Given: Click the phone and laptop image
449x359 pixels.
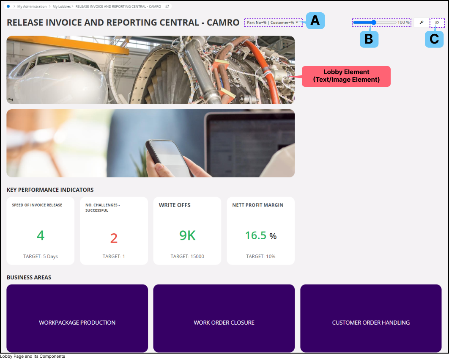Looking at the screenshot, I should point(151,143).
